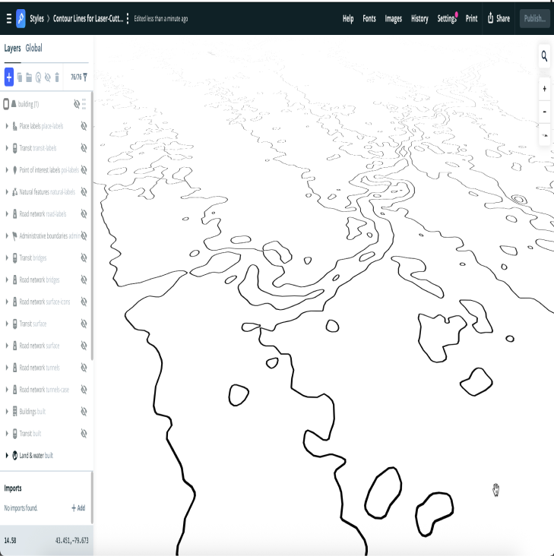Toggle visibility of Place labels

(84, 126)
